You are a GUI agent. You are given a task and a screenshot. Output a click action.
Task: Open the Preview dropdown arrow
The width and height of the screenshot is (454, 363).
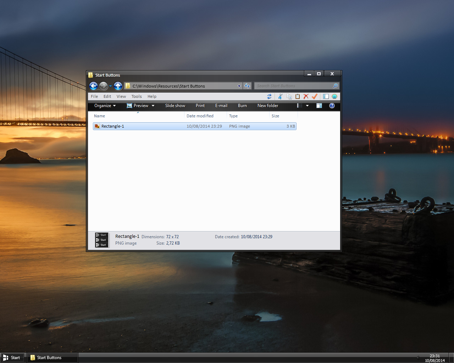(153, 106)
